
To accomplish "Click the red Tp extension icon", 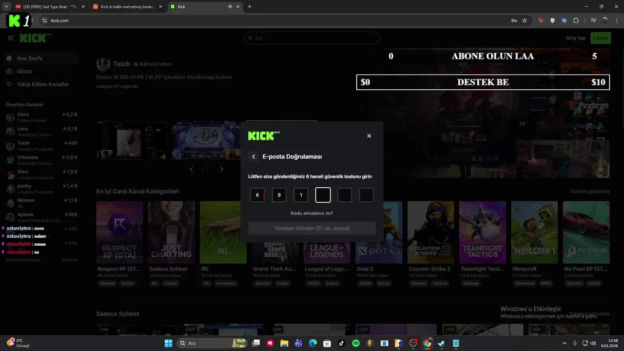I will [x=541, y=20].
